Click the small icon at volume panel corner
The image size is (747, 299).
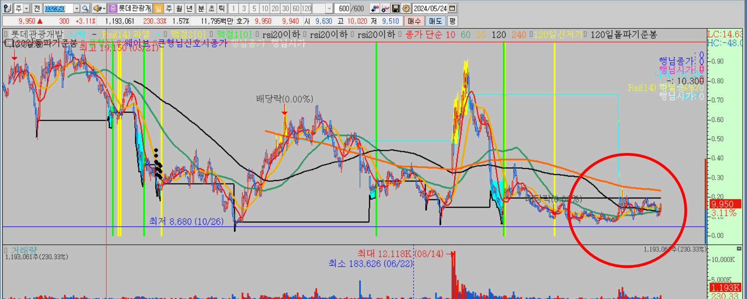(739, 249)
